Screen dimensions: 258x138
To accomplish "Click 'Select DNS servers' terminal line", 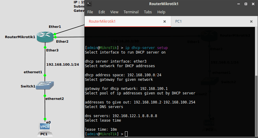I will point(104,107).
